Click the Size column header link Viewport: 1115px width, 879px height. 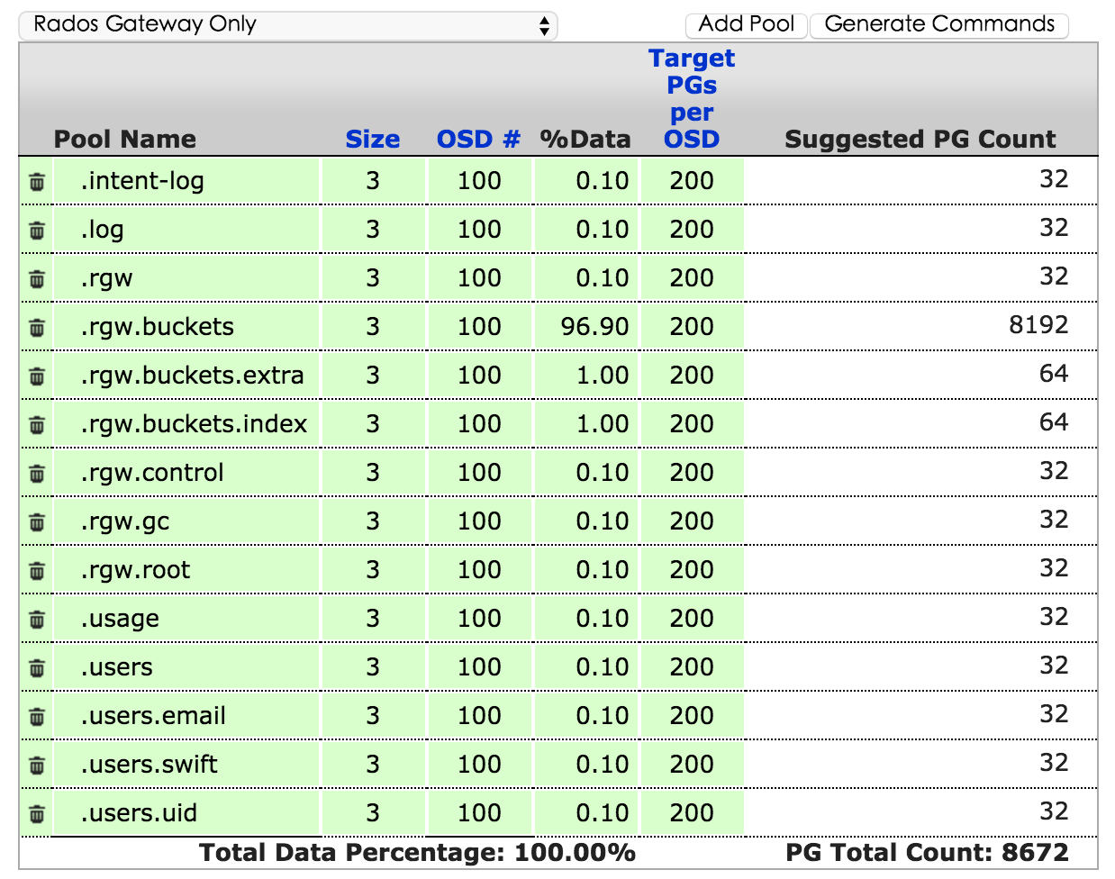[373, 140]
